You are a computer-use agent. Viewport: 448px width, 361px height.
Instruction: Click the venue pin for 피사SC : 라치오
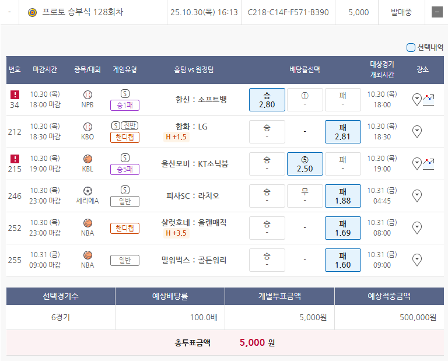pos(417,195)
